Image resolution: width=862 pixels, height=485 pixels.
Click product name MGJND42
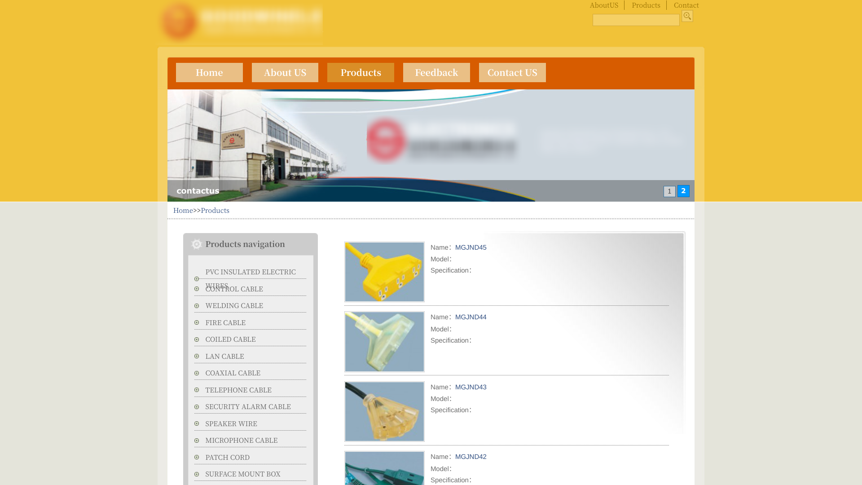[x=471, y=457]
